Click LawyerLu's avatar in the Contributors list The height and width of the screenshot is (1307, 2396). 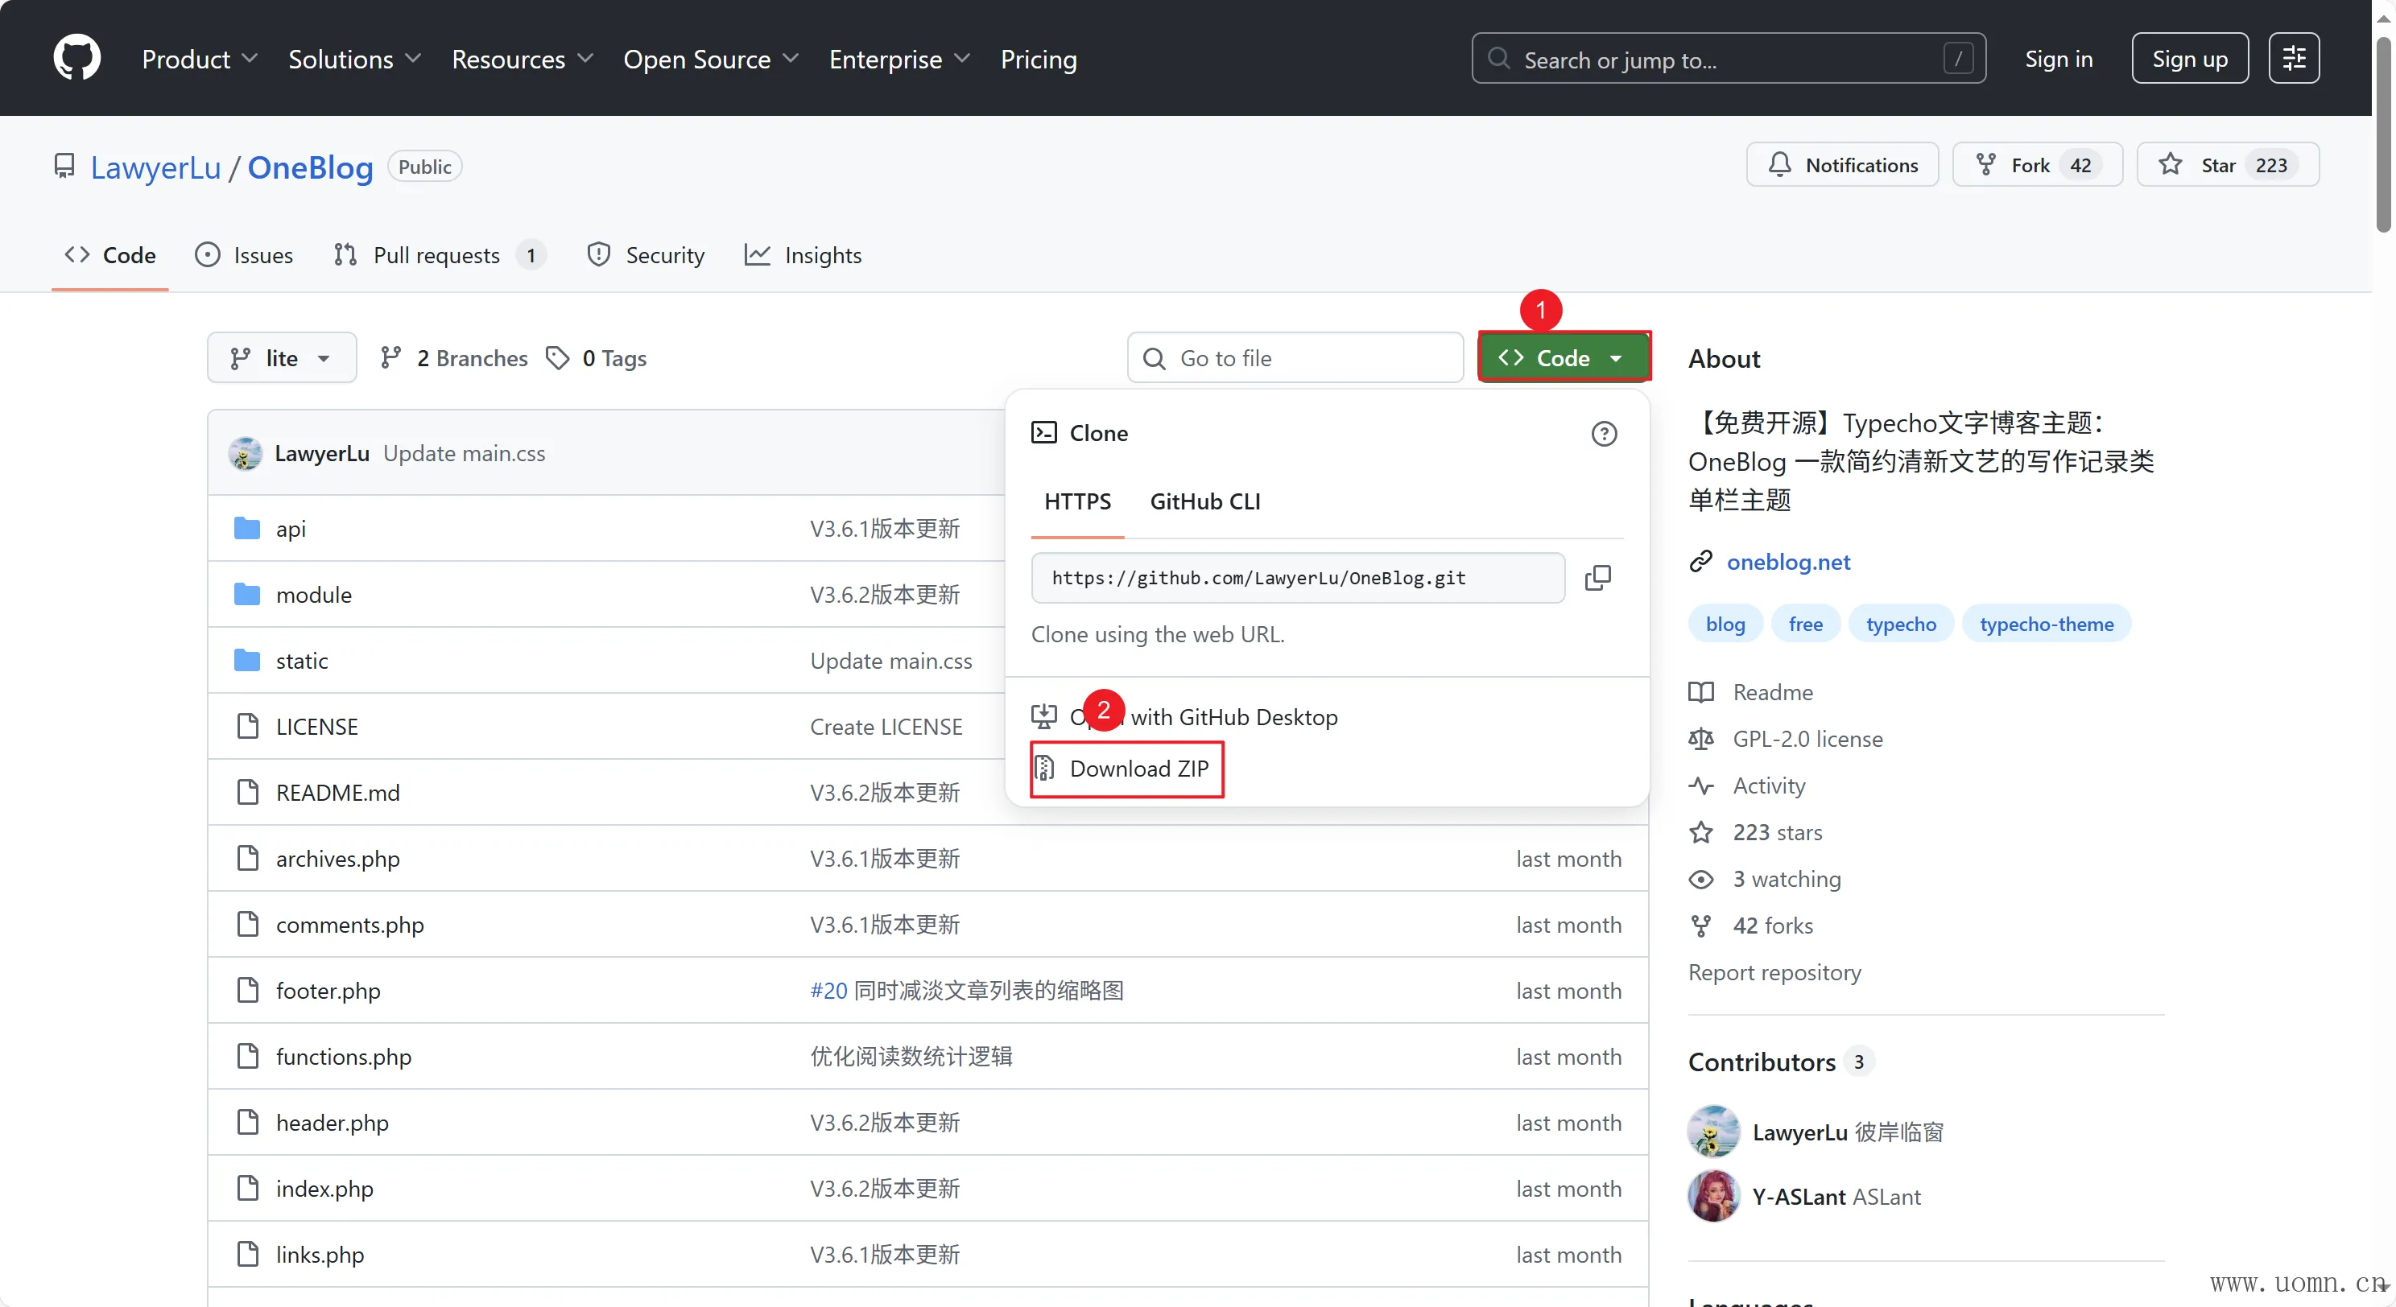(1713, 1132)
